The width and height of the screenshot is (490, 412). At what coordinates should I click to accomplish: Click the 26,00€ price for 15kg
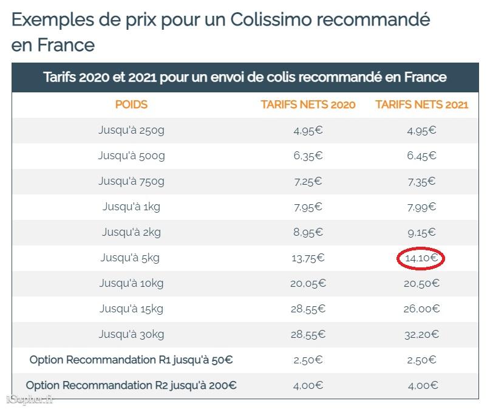tap(421, 309)
